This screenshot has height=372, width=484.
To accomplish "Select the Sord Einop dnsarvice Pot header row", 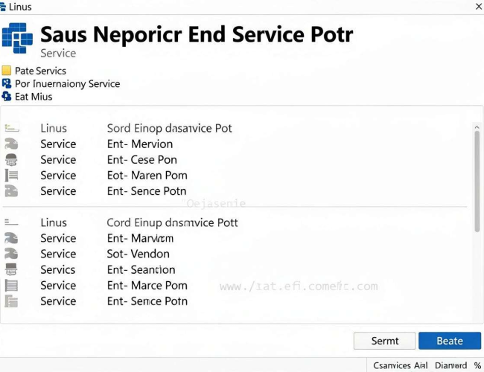I will [236, 128].
